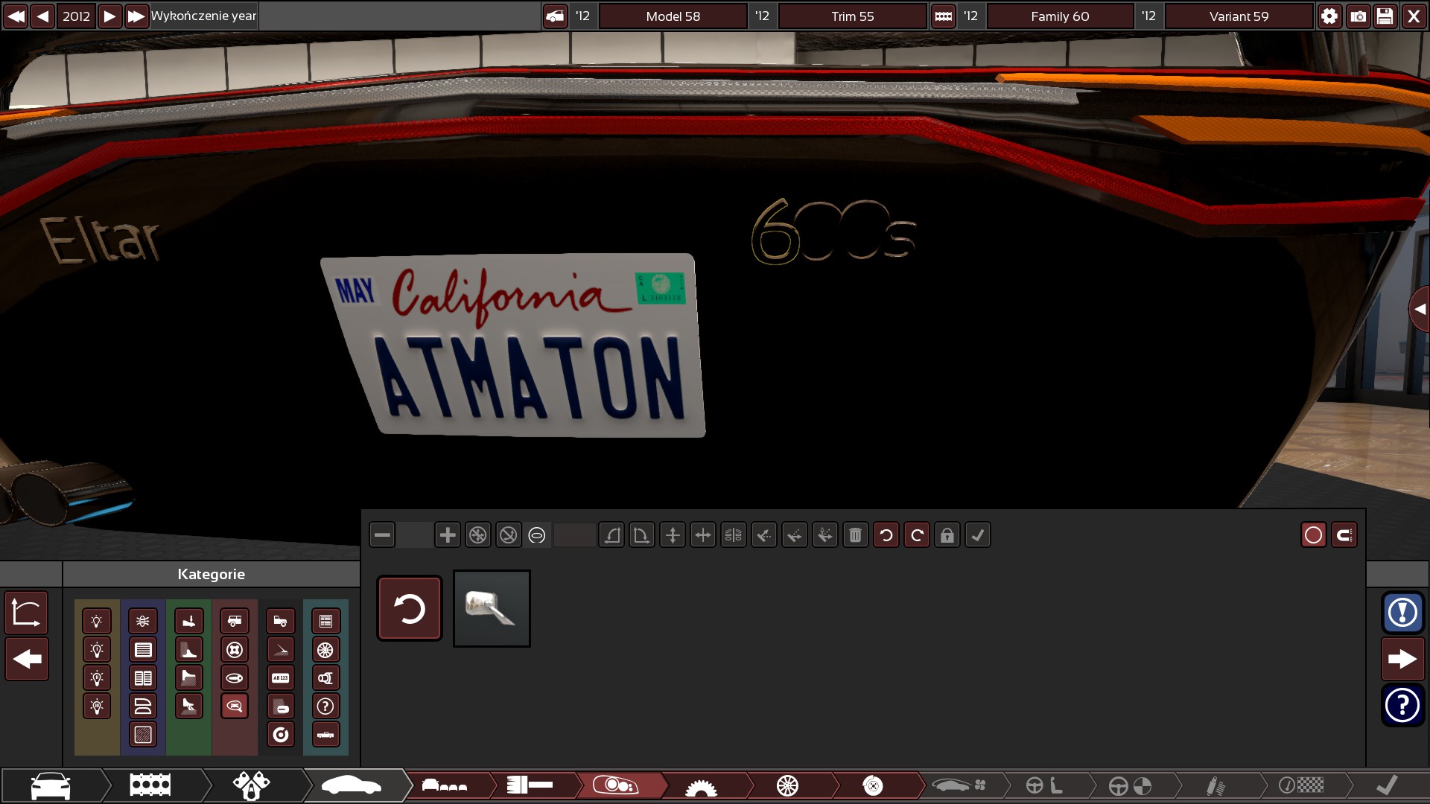
Task: Open the engine block tab in bottom bar
Action: tap(150, 785)
